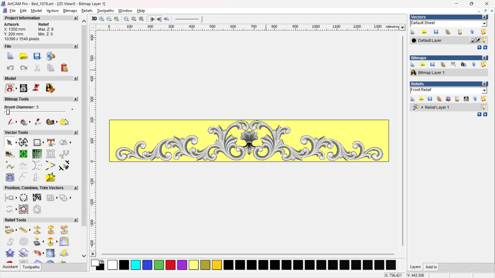Click the Add In tab button

click(x=431, y=267)
